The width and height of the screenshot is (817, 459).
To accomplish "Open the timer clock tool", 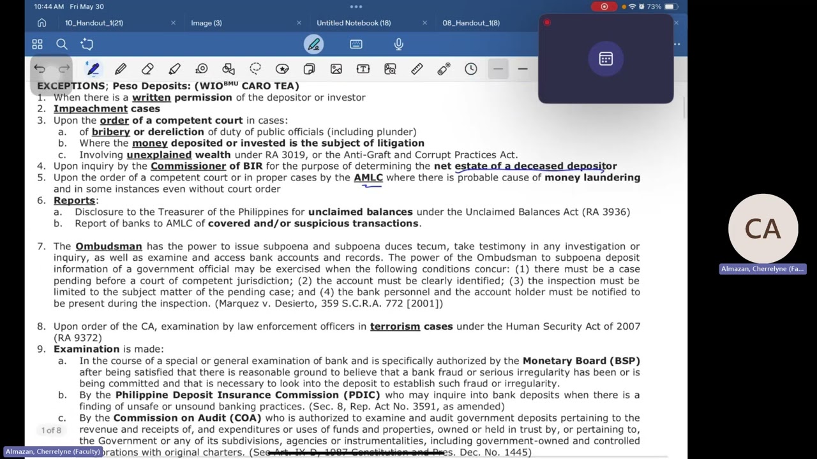I will coord(471,69).
